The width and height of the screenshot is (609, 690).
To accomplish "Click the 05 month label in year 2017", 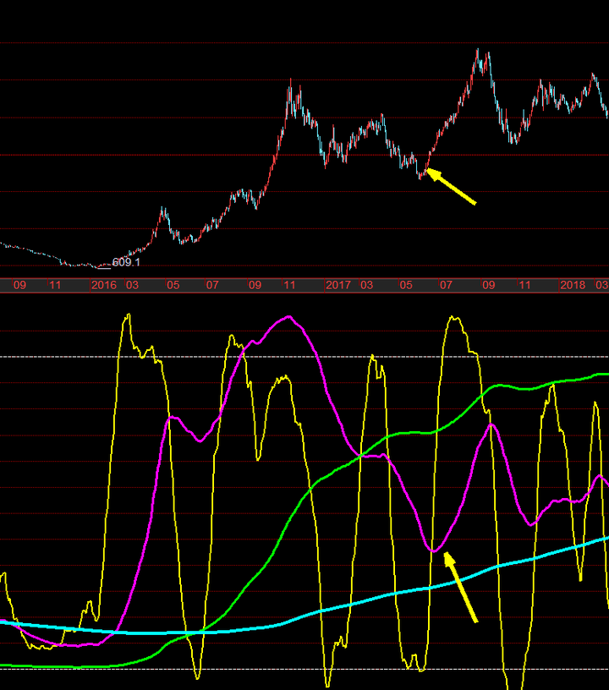I will point(406,285).
